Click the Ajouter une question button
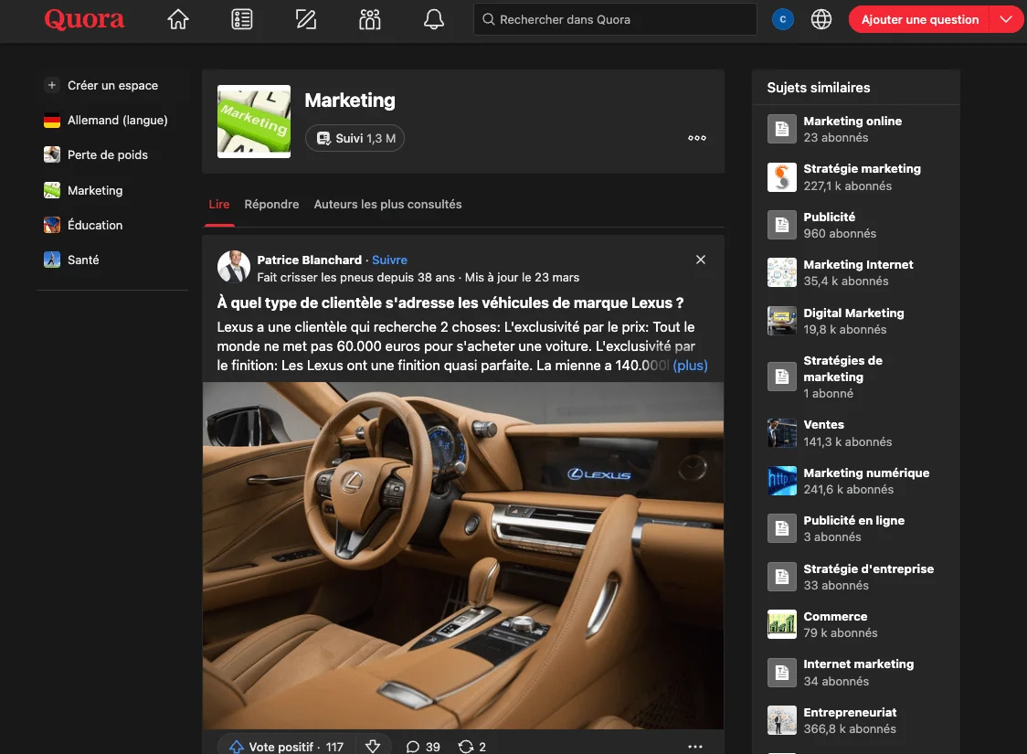Screen dimensions: 1027x754 pos(919,20)
